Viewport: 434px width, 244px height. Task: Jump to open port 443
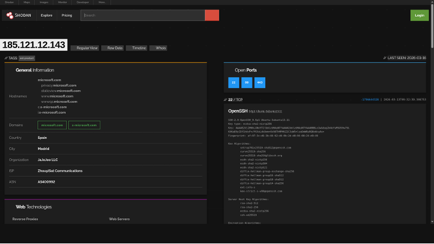(x=259, y=82)
